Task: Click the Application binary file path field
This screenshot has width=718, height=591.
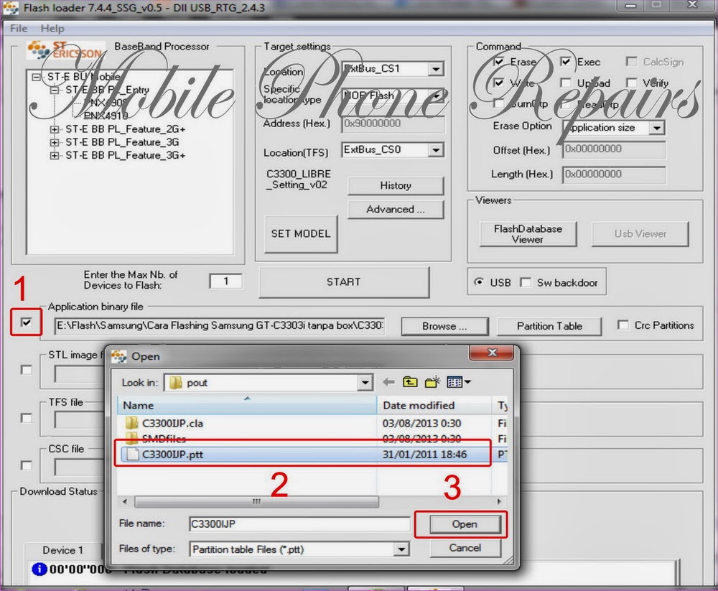Action: tap(220, 326)
